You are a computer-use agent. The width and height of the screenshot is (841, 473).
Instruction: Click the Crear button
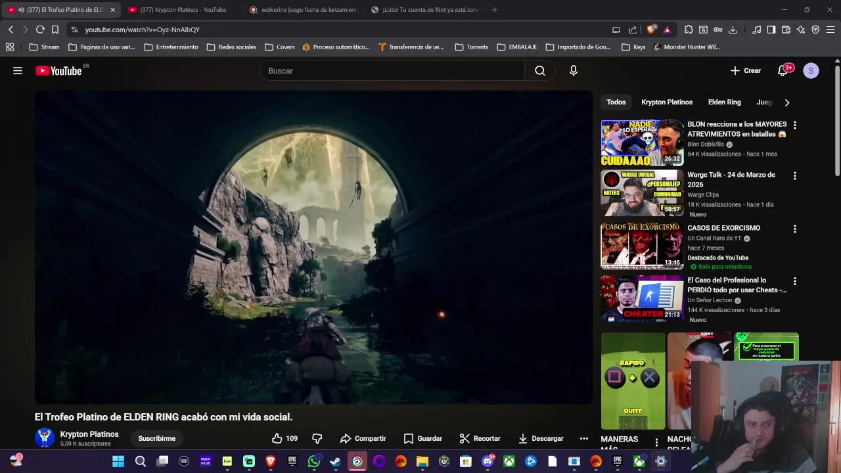(x=746, y=71)
